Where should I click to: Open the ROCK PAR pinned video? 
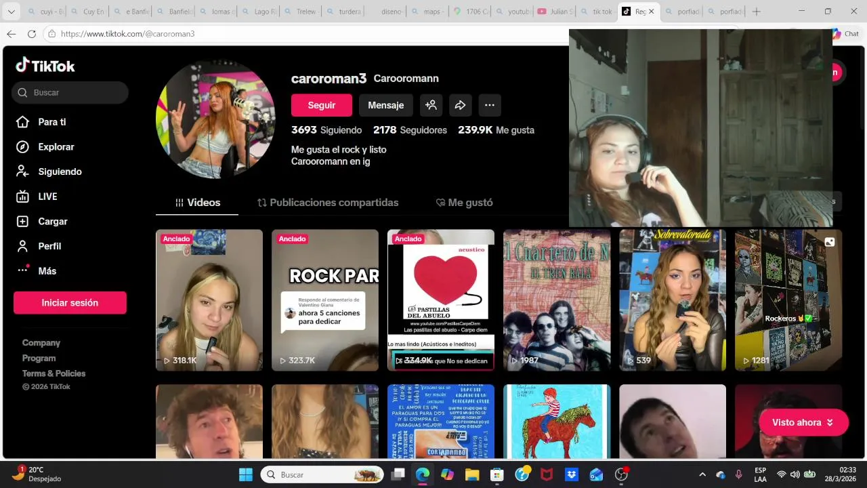325,300
